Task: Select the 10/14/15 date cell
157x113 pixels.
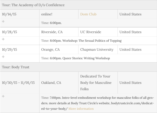Action: 9,14
